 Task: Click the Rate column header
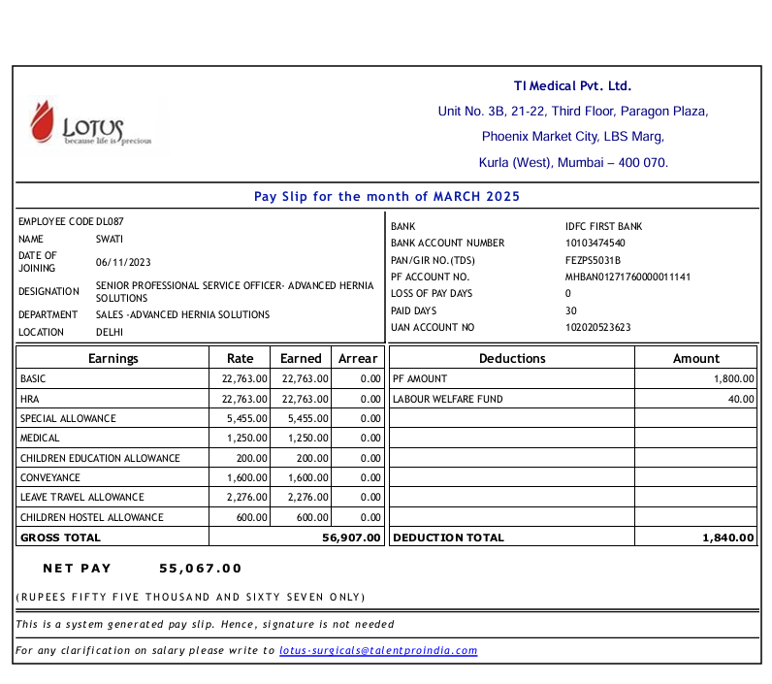click(x=240, y=358)
